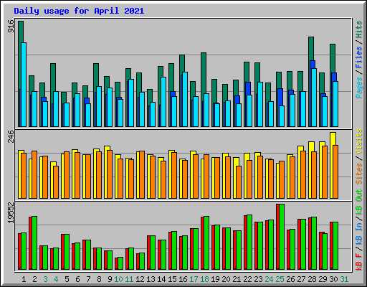Click day label 28 on the x-axis
The image size is (367, 287).
[312, 279]
